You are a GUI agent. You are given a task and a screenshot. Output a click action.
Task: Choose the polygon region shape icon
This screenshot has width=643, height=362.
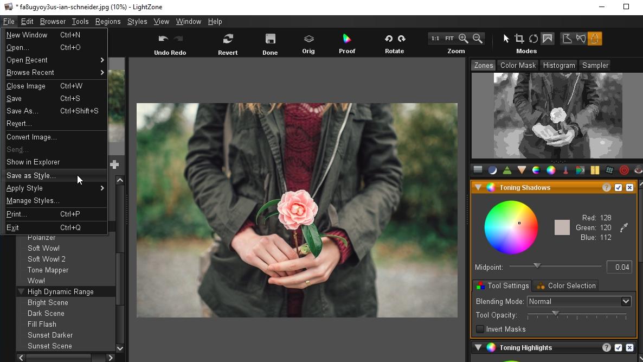(x=567, y=39)
